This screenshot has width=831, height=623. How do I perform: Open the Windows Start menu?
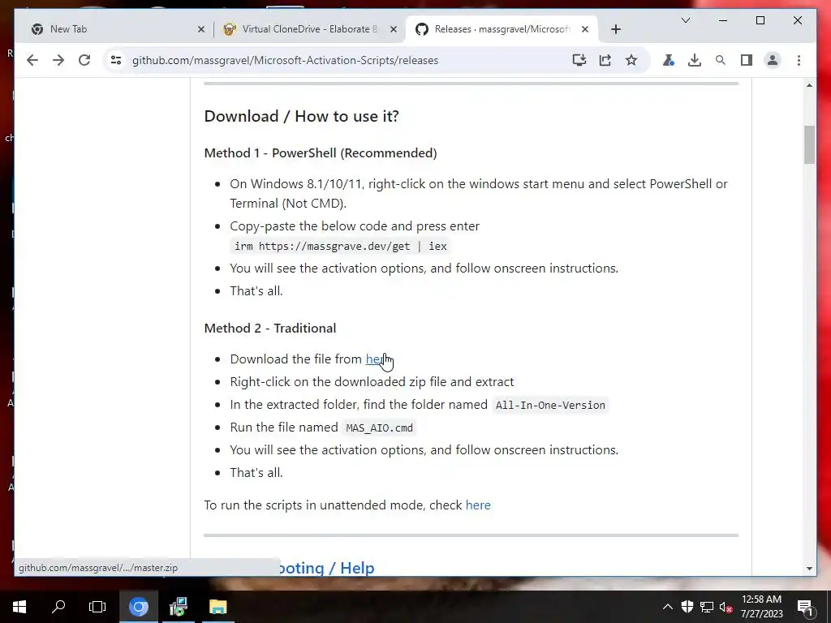[19, 607]
